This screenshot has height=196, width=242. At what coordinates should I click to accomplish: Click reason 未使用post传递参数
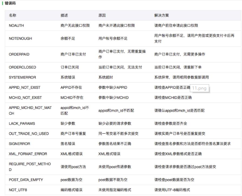[115, 167]
